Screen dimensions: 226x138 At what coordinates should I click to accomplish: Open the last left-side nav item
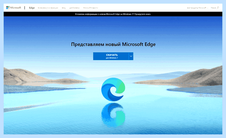[x=90, y=8]
